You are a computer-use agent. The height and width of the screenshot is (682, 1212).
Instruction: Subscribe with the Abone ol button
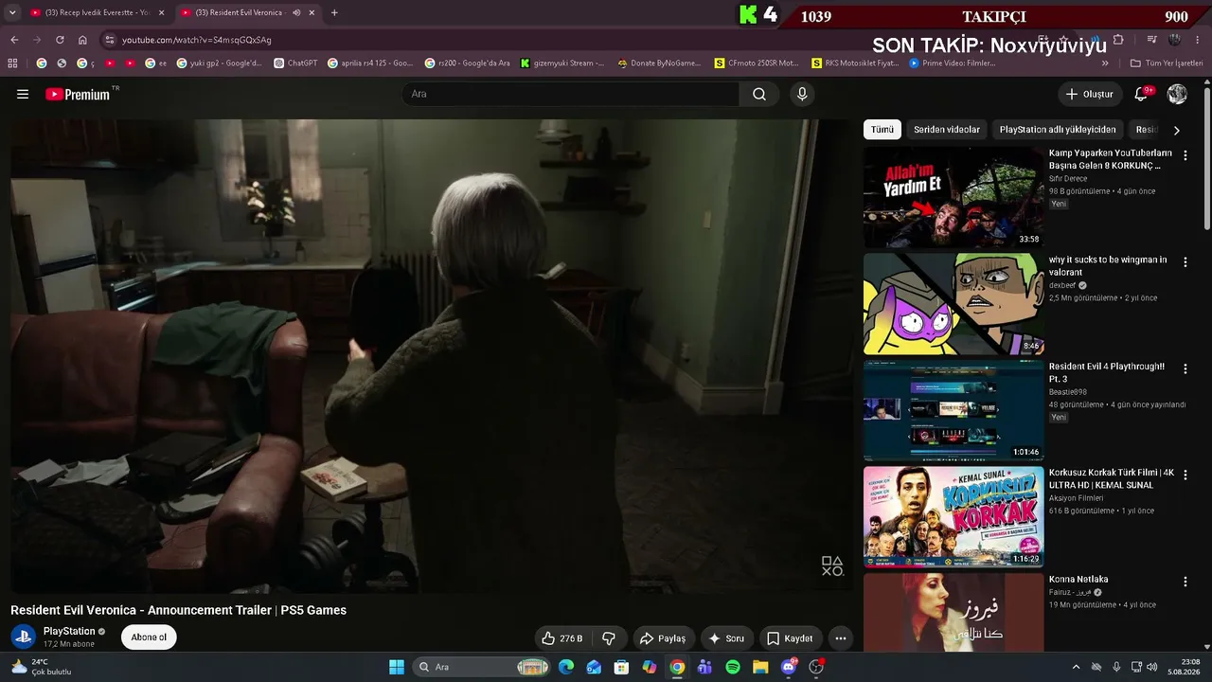[x=149, y=637]
